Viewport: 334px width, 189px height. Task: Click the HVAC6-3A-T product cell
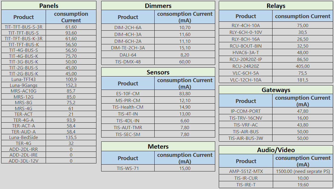pyautogui.click(x=245, y=53)
